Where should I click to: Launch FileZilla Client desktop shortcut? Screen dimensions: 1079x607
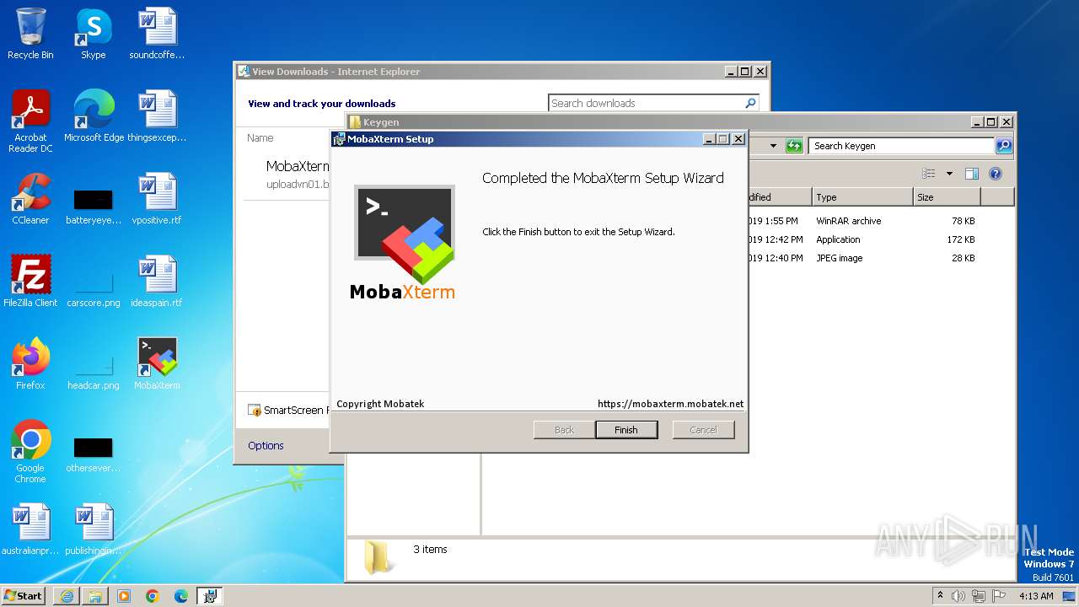coord(30,281)
